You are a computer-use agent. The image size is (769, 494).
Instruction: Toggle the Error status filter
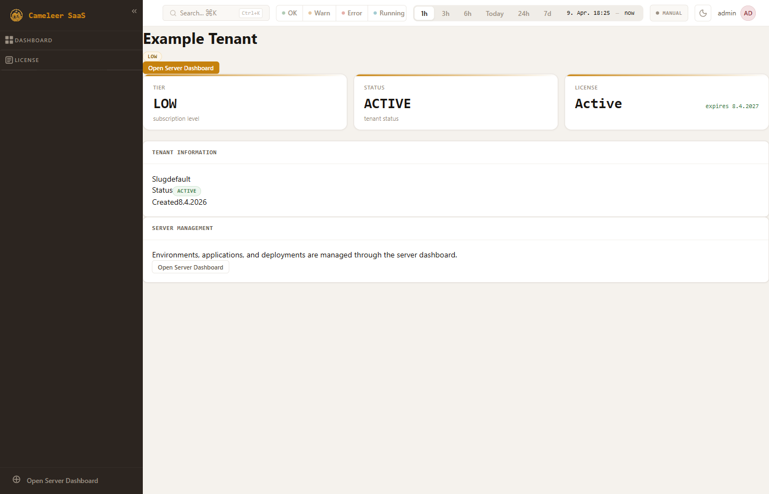point(352,13)
